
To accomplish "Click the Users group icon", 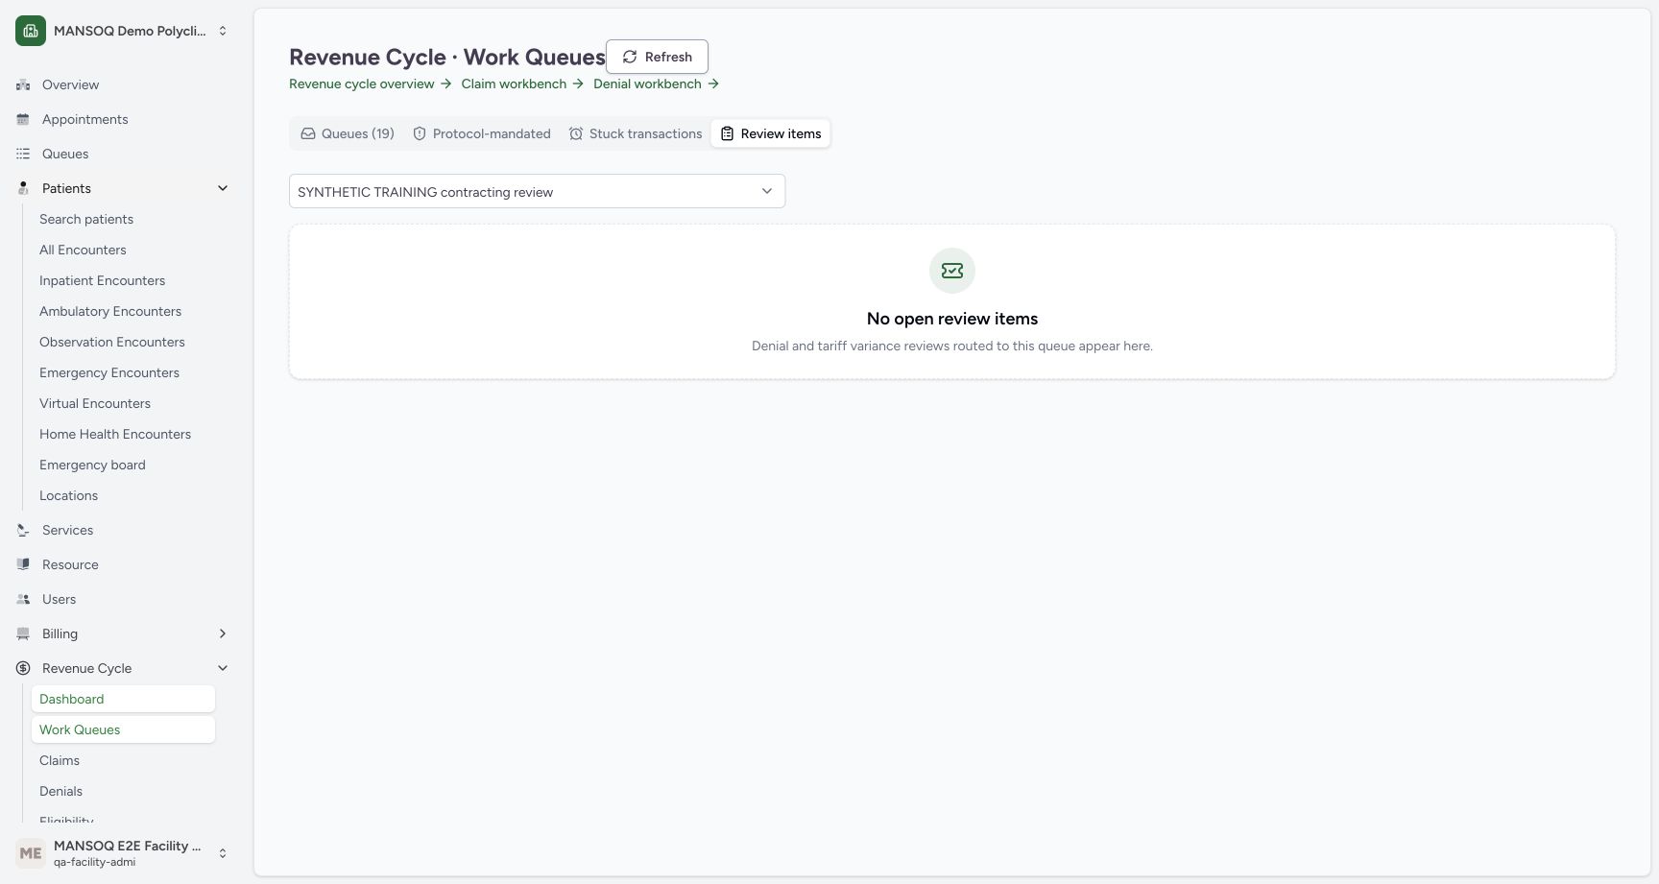I will tap(23, 599).
